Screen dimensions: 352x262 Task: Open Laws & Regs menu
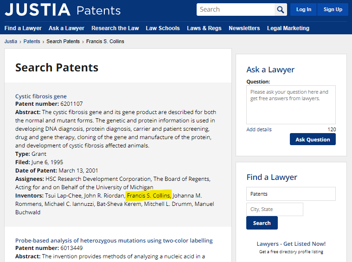point(204,28)
